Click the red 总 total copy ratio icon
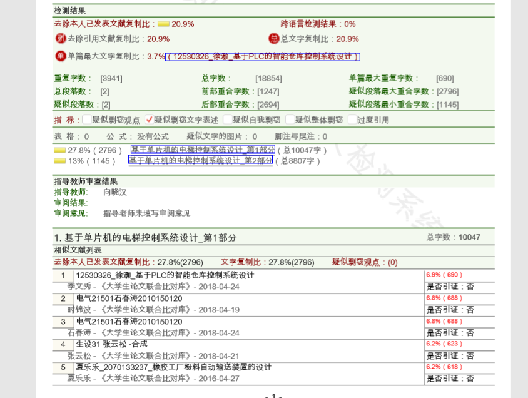Viewport: 528px width, 398px height. 274,38
